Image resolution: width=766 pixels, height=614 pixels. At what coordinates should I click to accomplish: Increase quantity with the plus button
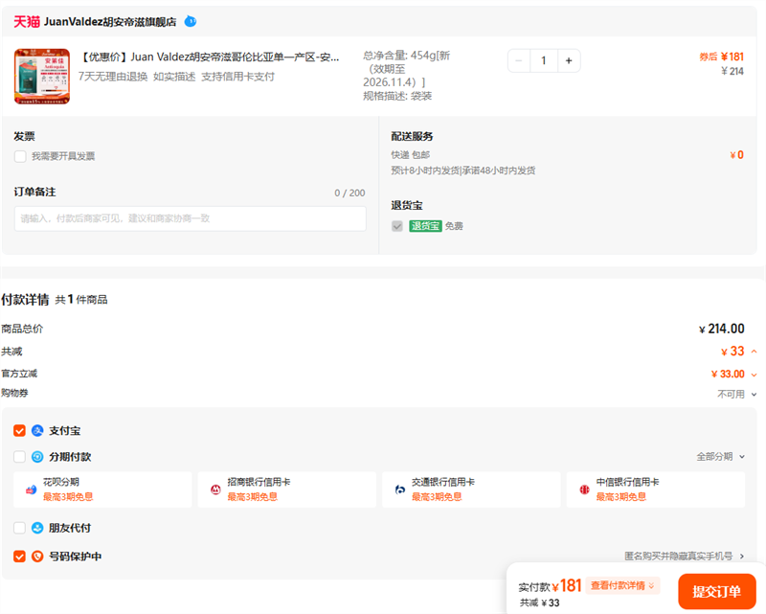tap(568, 60)
